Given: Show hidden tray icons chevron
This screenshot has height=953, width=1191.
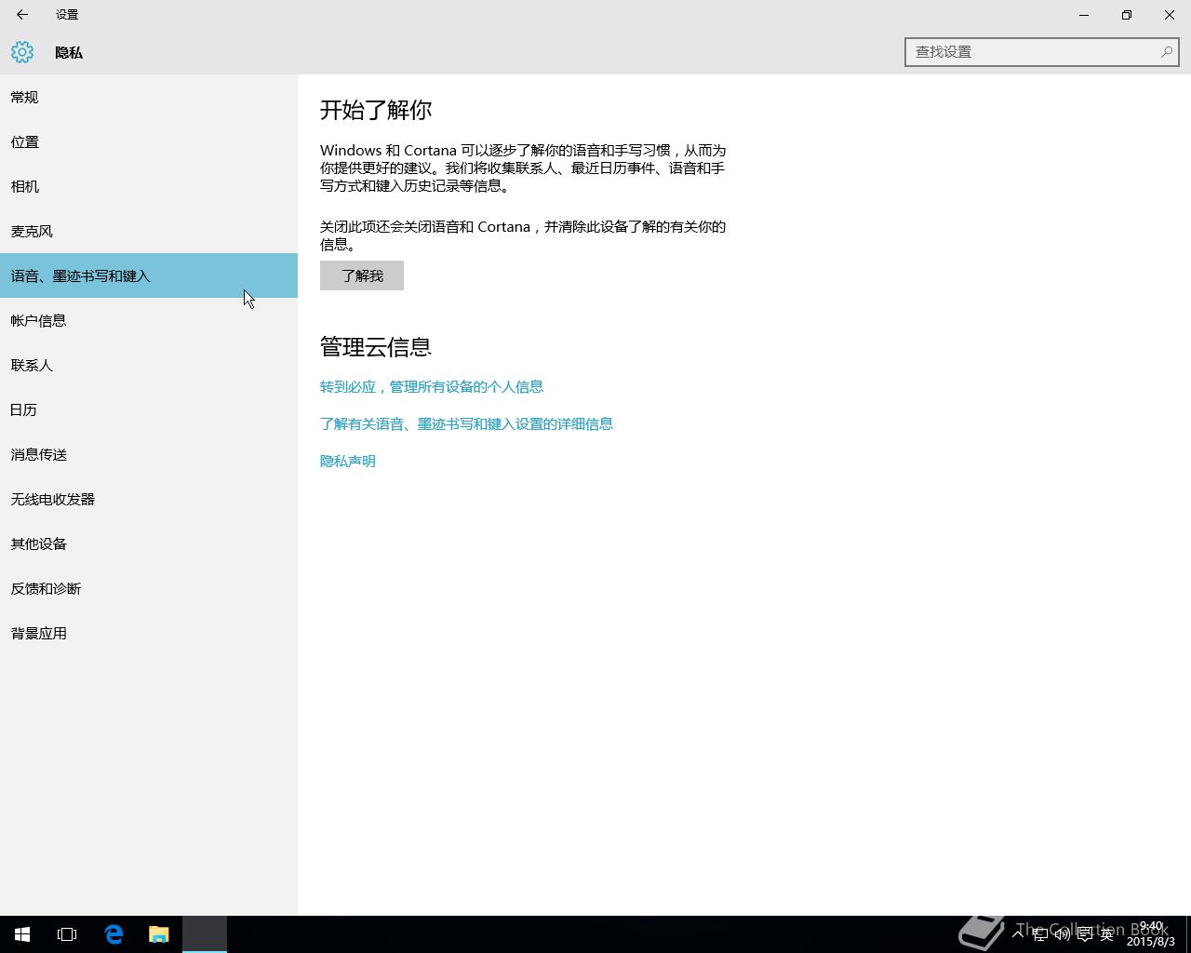Looking at the screenshot, I should tap(1019, 933).
